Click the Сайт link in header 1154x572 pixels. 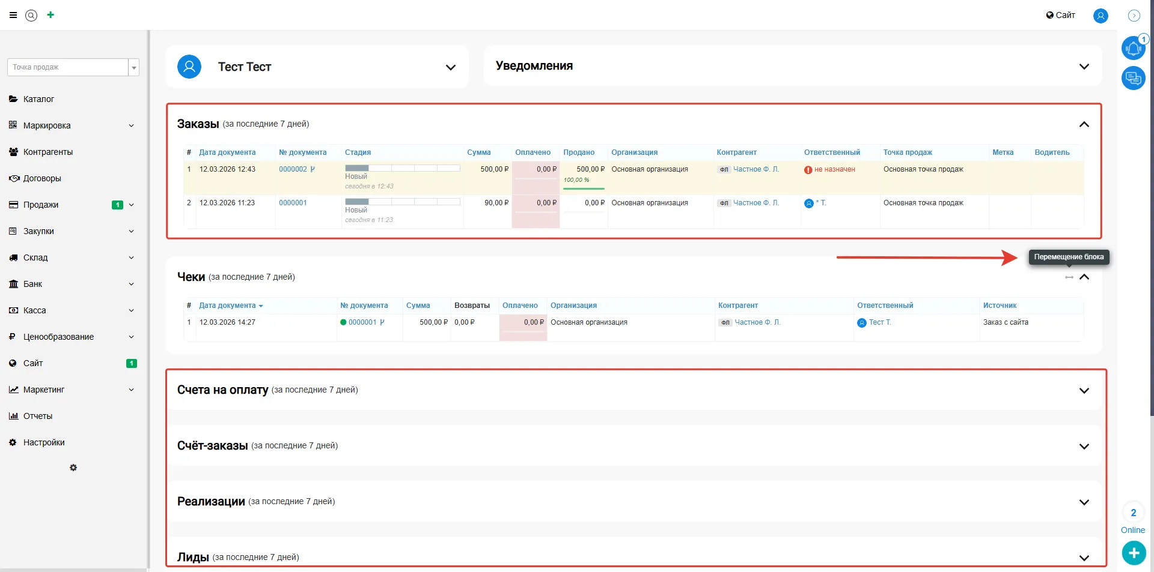(1061, 15)
